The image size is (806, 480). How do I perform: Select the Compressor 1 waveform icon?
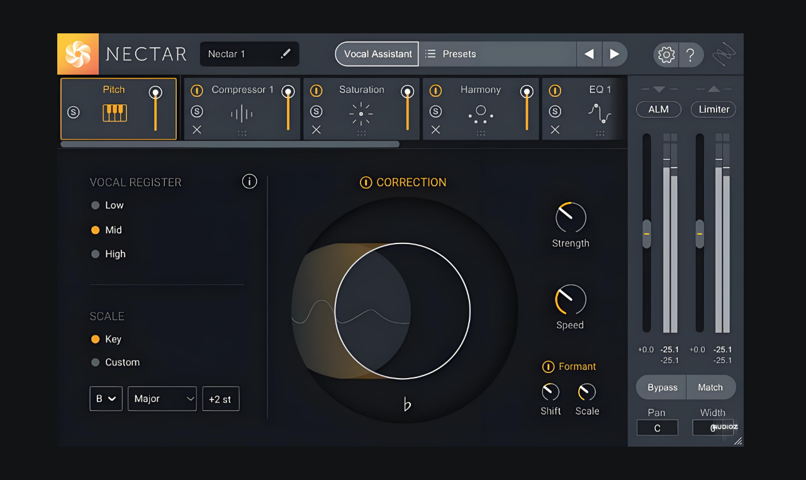[242, 114]
